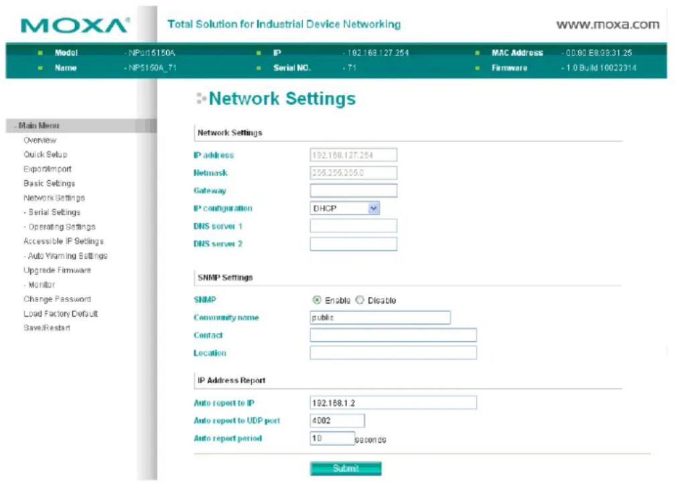The width and height of the screenshot is (678, 483).
Task: Open Overview in main menu
Action: click(x=40, y=140)
